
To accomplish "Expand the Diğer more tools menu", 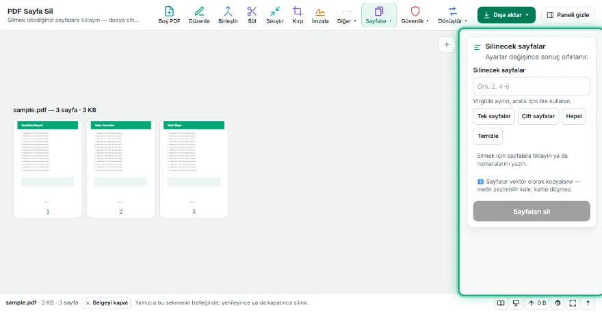I will (346, 15).
